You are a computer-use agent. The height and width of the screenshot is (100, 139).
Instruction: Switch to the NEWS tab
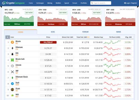119,32
